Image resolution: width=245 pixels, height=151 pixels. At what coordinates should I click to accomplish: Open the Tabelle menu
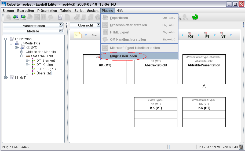(66, 11)
